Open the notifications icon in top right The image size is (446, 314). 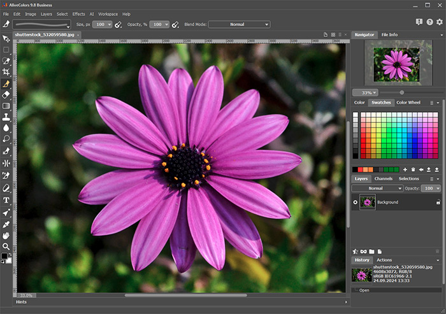(419, 22)
